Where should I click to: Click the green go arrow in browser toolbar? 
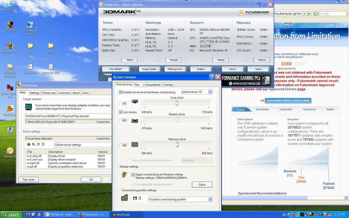(309, 14)
